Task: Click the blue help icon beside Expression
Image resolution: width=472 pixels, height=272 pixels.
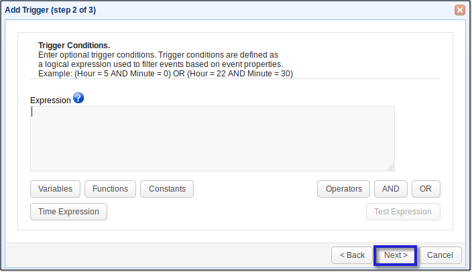Action: 78,98
